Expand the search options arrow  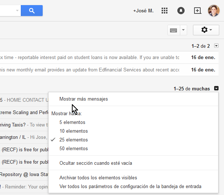17,11
